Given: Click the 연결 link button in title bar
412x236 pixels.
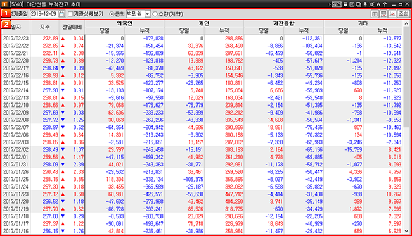Looking at the screenshot, I should tap(337, 4).
